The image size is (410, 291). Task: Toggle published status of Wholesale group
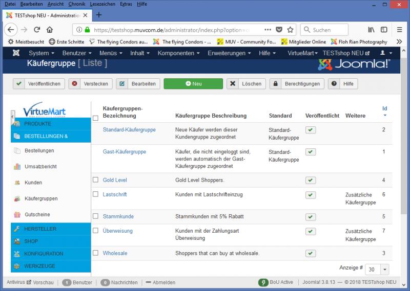click(x=310, y=253)
